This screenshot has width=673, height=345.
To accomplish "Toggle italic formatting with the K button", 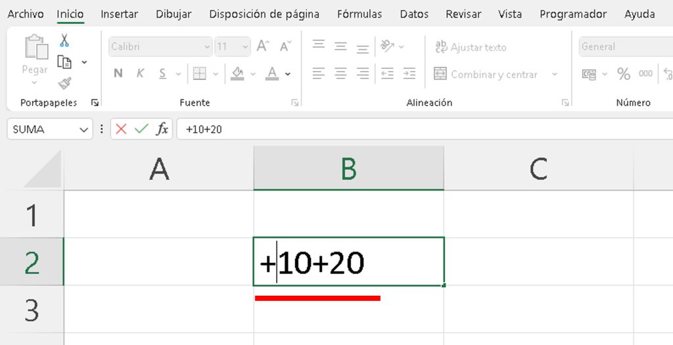I will click(x=140, y=74).
